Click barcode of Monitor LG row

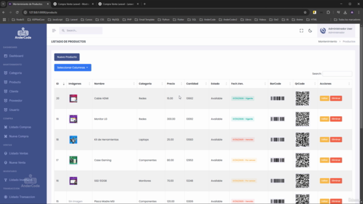tap(277, 119)
